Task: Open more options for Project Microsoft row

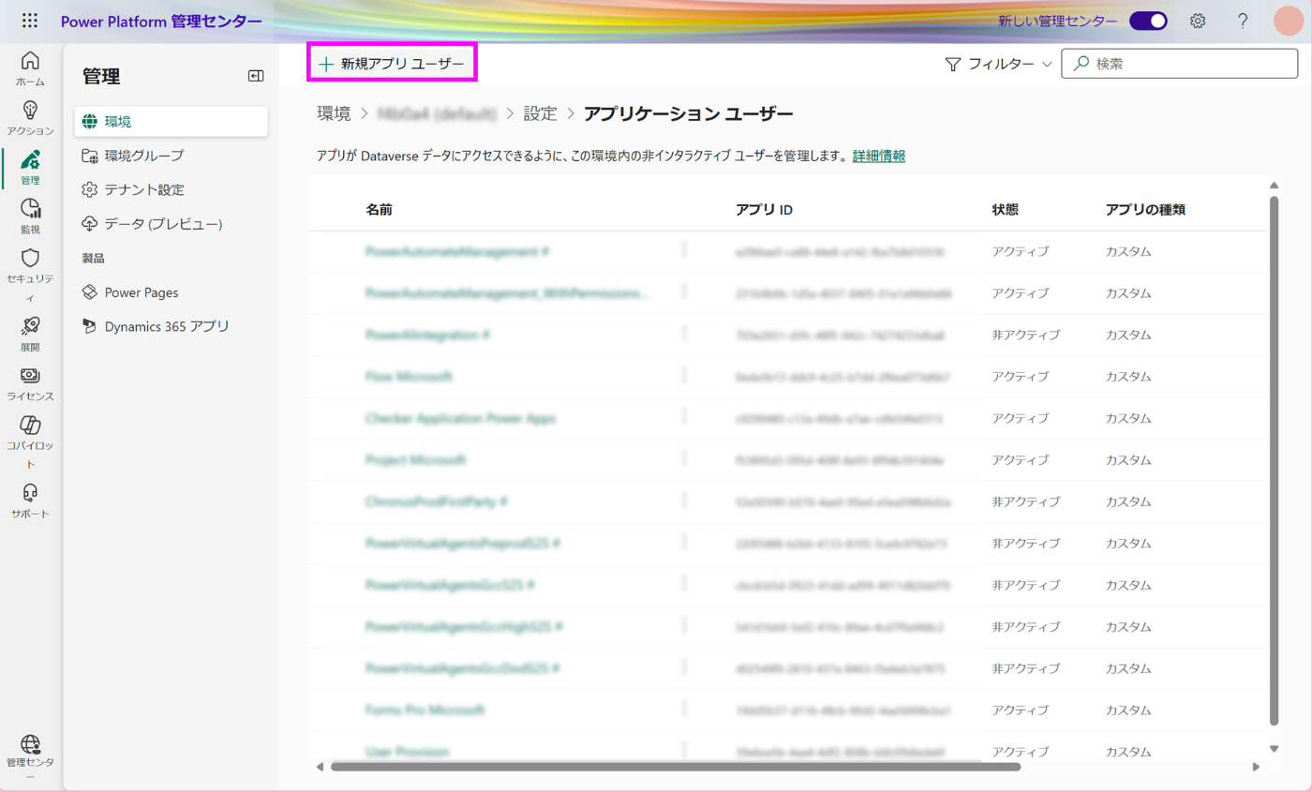Action: (685, 459)
